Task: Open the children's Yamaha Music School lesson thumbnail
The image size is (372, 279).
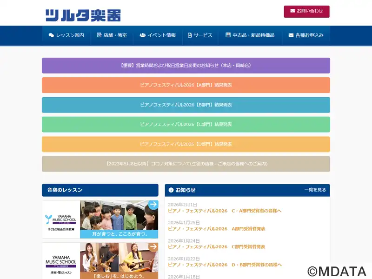Action: pos(100,219)
